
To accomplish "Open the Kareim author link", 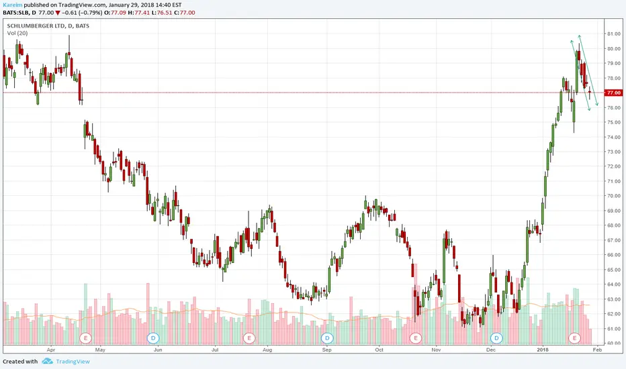I will point(12,5).
